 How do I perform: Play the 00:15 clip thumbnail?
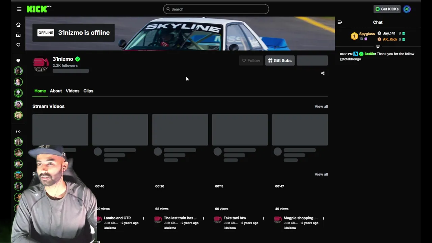point(240,197)
